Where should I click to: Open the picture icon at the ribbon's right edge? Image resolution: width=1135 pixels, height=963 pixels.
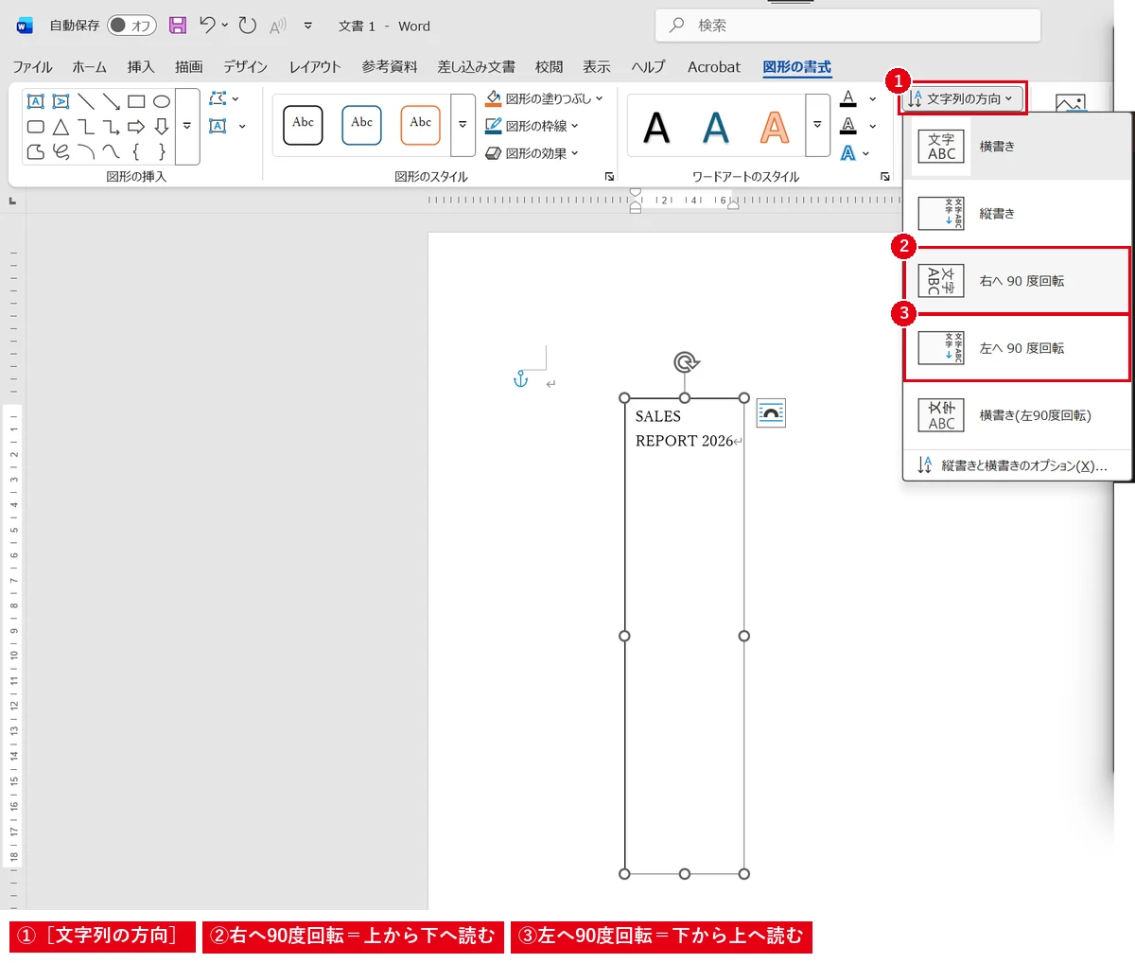[x=1071, y=102]
